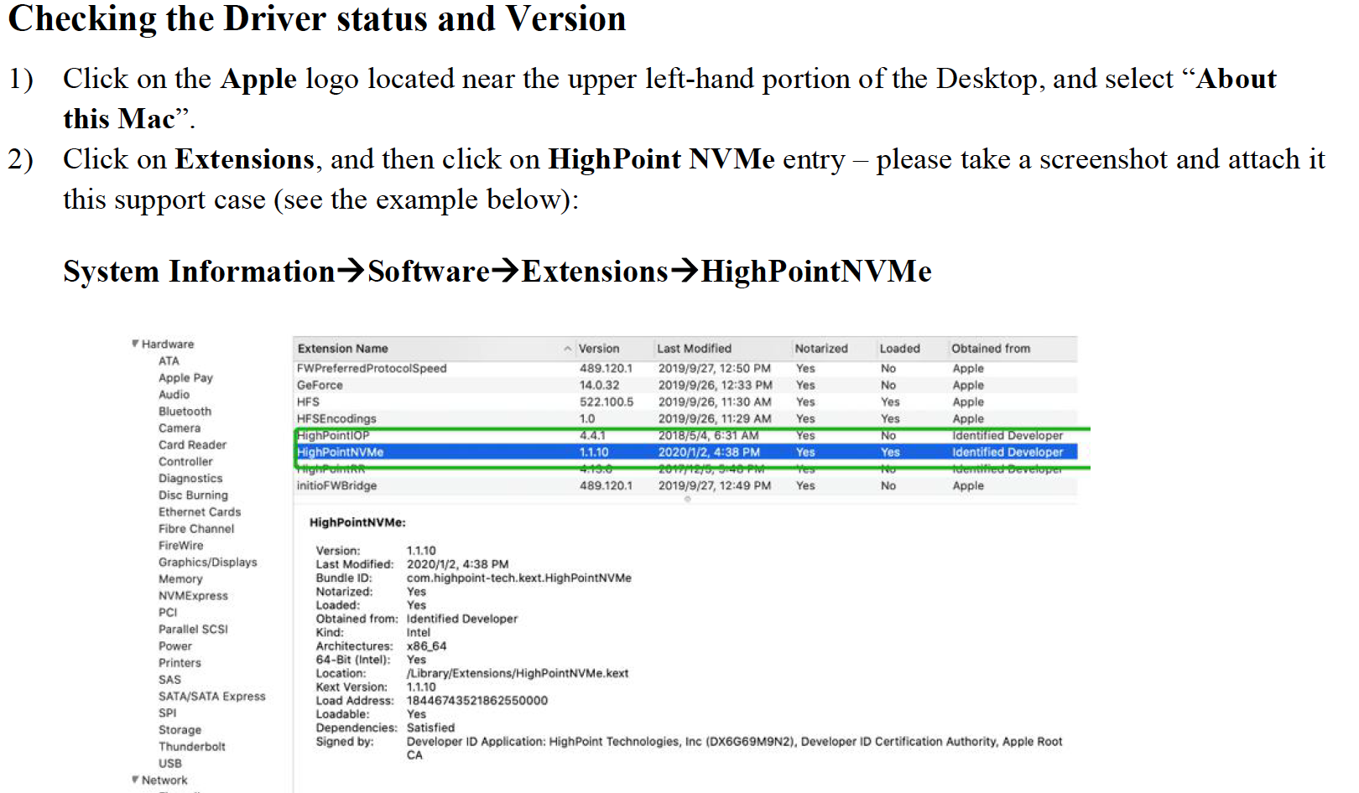Select Controller in the sidebar
Screen dimensions: 1359x793
[185, 461]
